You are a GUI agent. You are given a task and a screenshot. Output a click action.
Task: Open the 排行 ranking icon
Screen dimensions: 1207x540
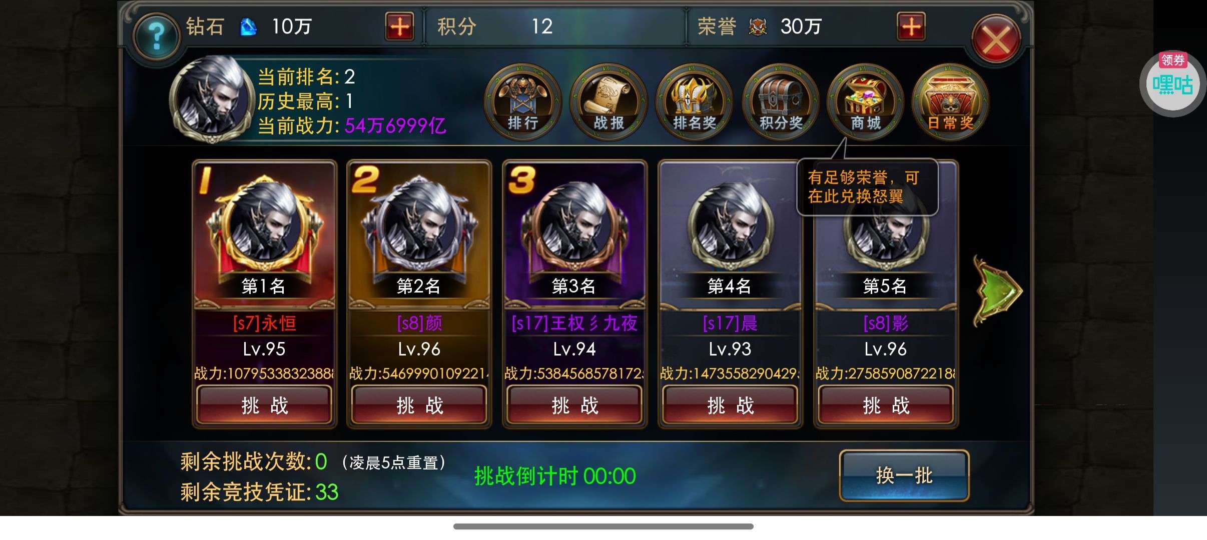(522, 102)
